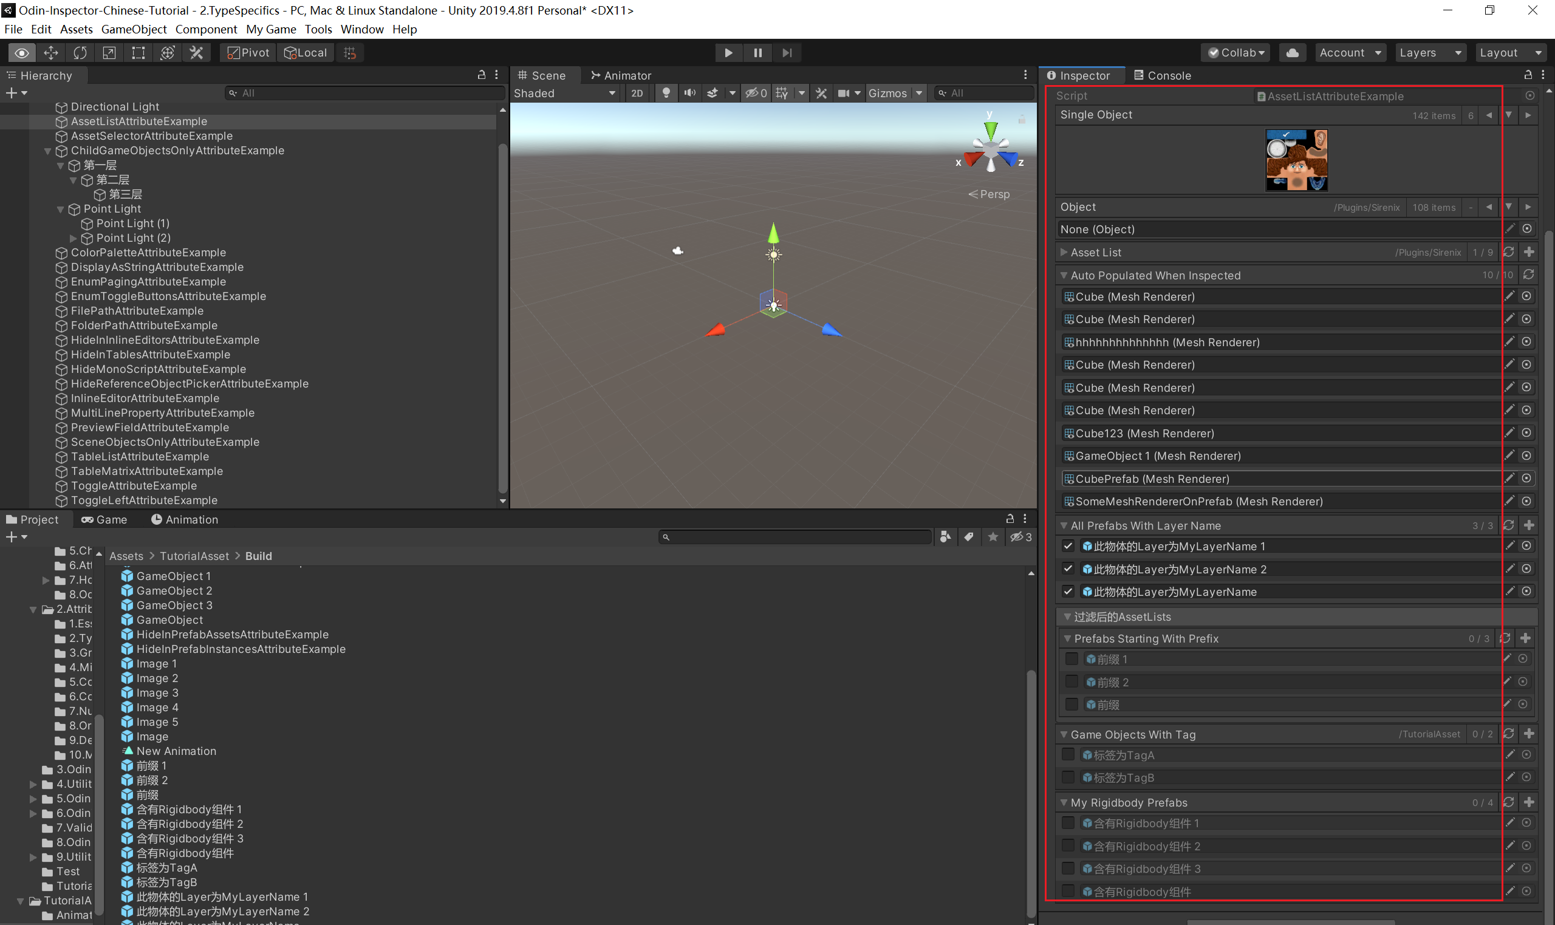The image size is (1555, 925).
Task: Lock the Inspector panel
Action: click(1528, 75)
